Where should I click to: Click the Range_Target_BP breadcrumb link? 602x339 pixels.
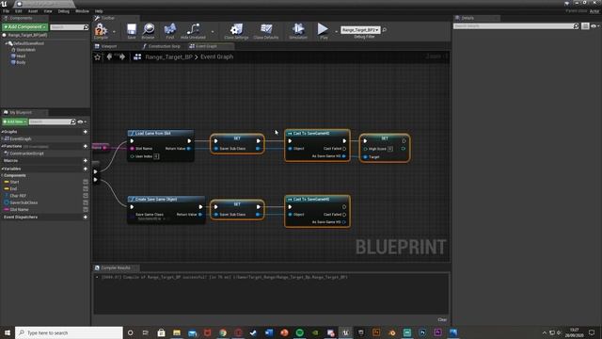coord(168,56)
